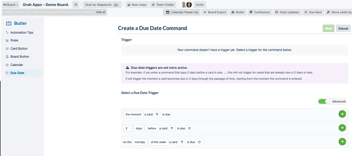Click the warning triangle icon
Viewport: 352px width, 156px height.
tap(127, 68)
